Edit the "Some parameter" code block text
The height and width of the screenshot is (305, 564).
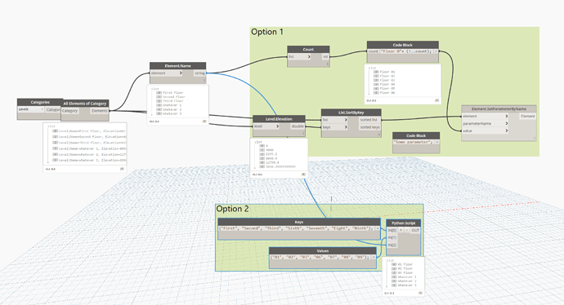[x=413, y=142]
